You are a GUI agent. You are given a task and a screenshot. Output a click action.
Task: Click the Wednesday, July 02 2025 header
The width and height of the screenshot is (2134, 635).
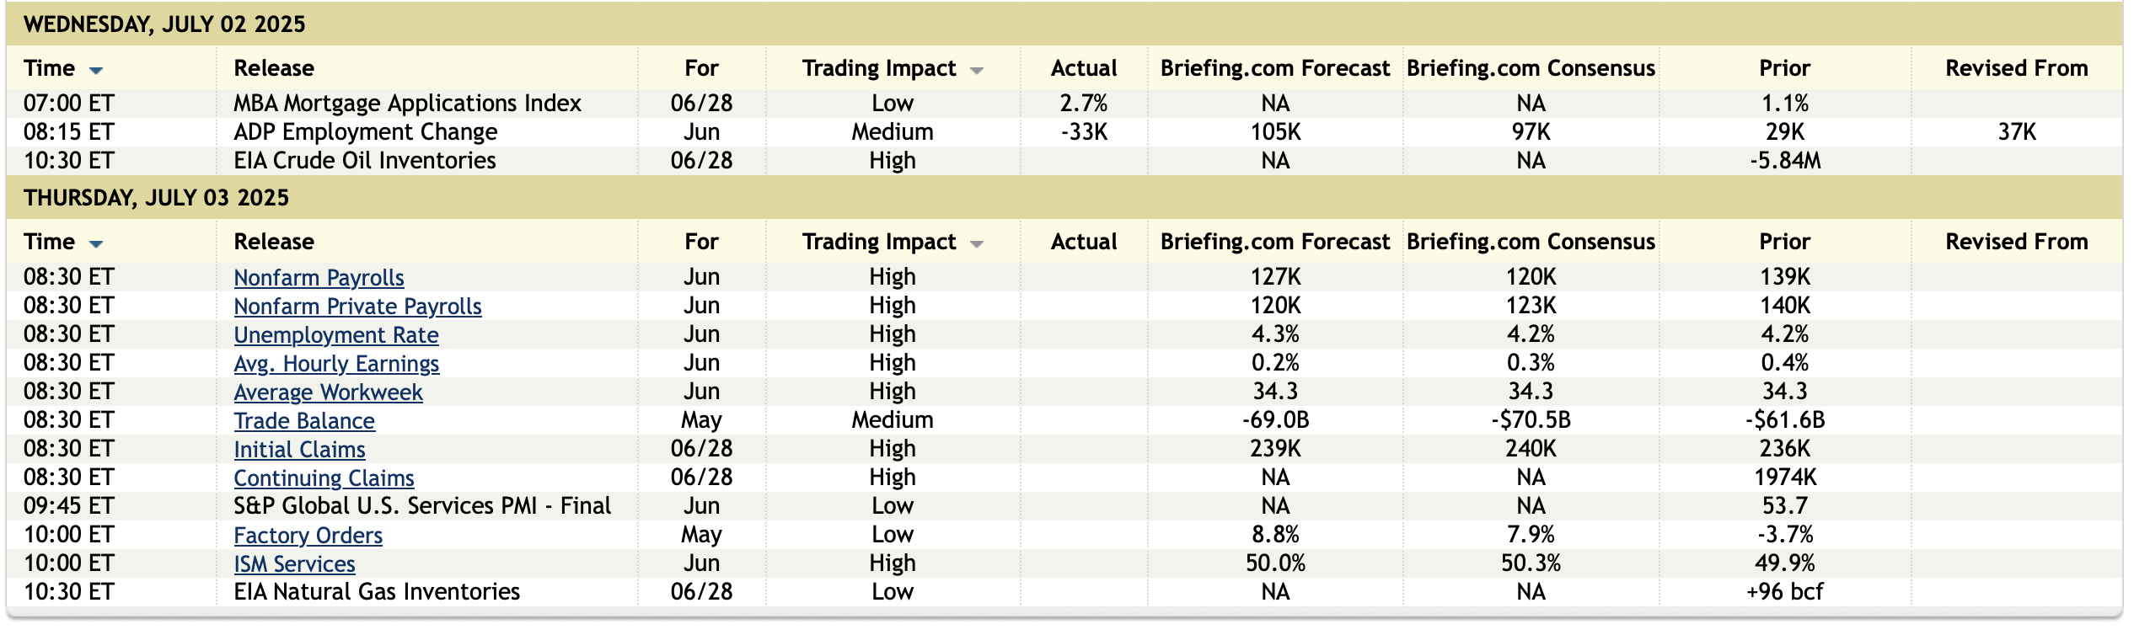click(x=164, y=24)
